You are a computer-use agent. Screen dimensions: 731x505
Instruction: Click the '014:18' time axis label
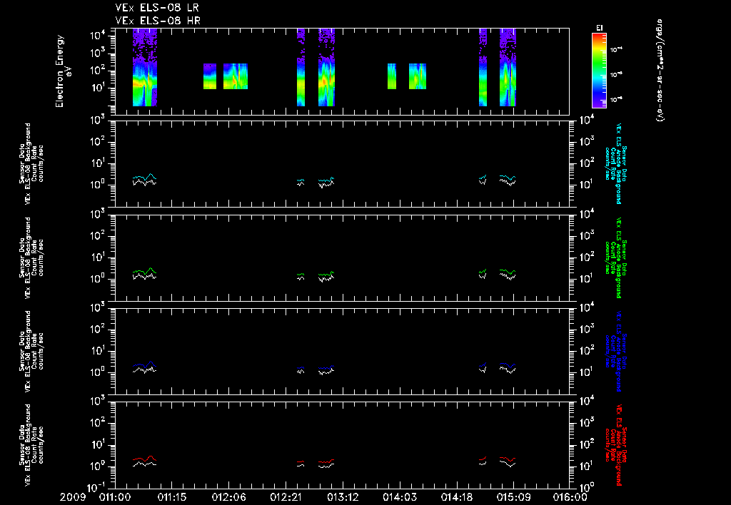pos(456,498)
